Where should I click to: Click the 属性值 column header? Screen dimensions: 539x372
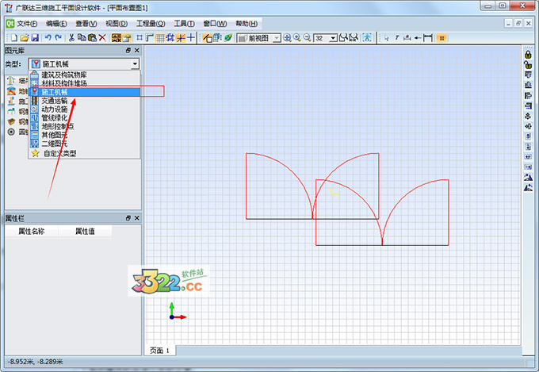(x=85, y=232)
